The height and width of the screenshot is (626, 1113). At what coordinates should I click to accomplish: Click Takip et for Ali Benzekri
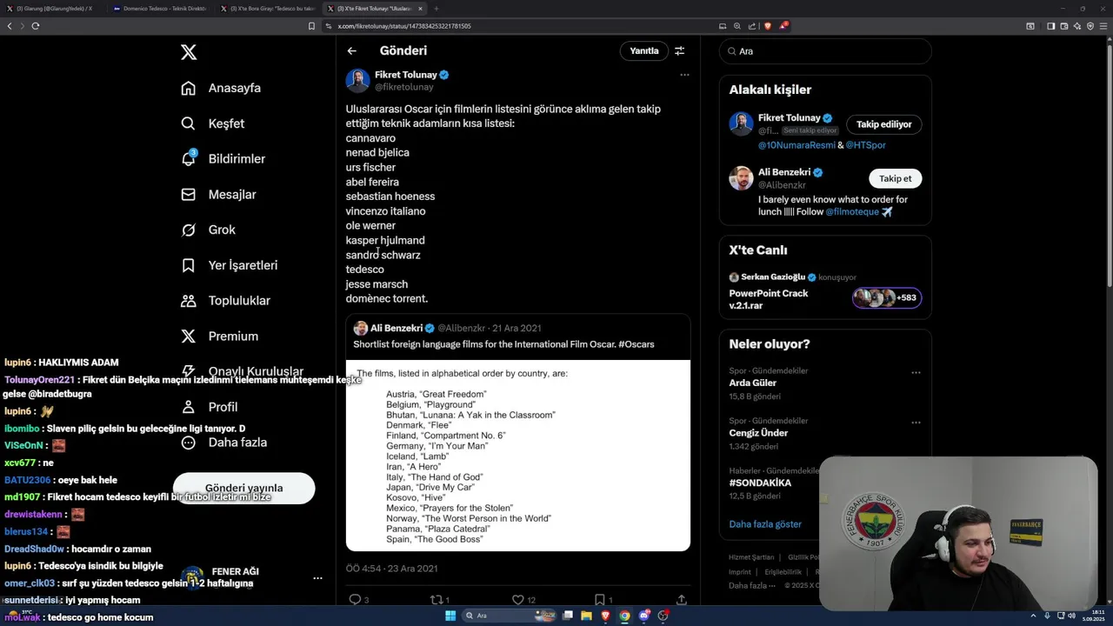tap(895, 178)
